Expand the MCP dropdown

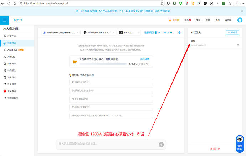(168, 33)
